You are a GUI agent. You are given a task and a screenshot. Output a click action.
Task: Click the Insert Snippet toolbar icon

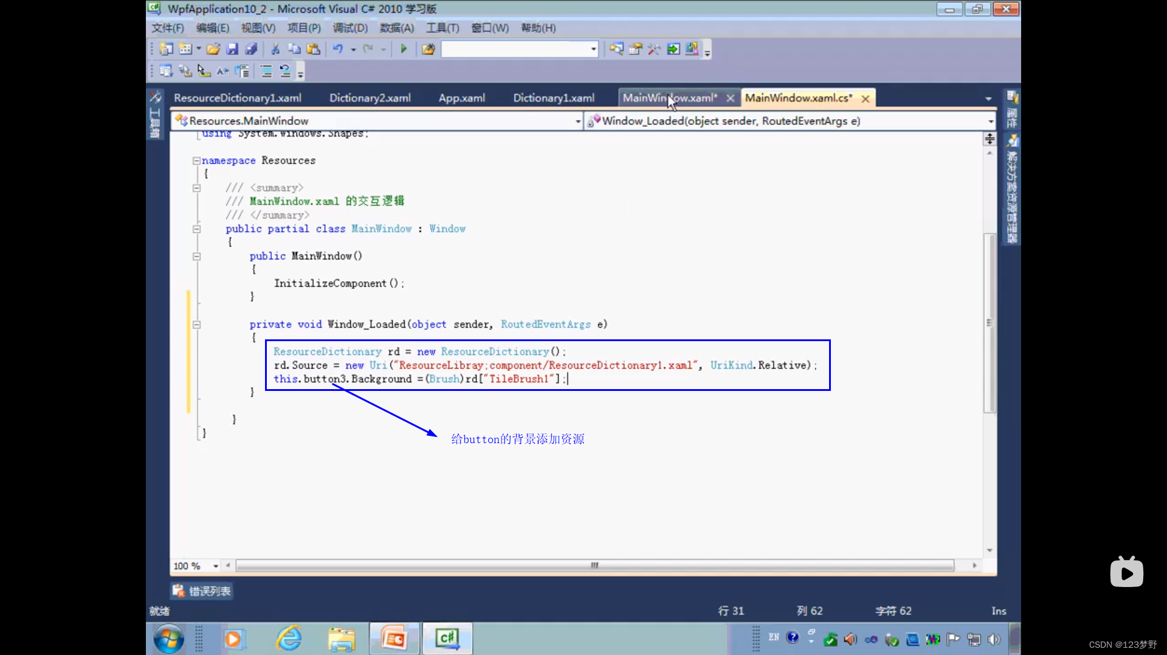[242, 71]
